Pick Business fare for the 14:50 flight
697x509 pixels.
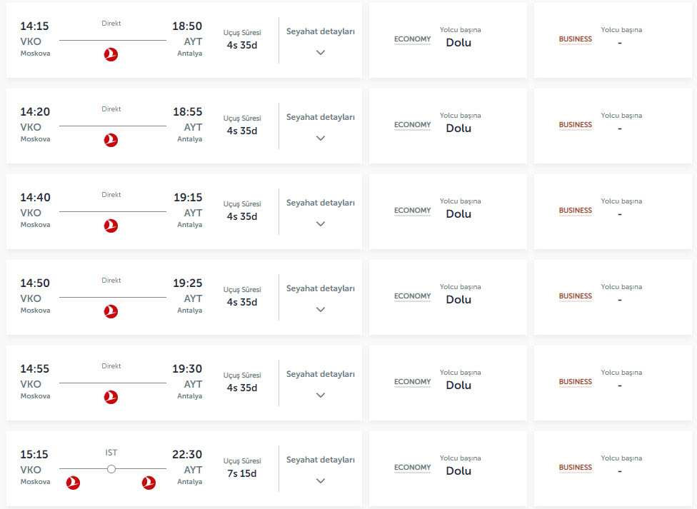613,297
